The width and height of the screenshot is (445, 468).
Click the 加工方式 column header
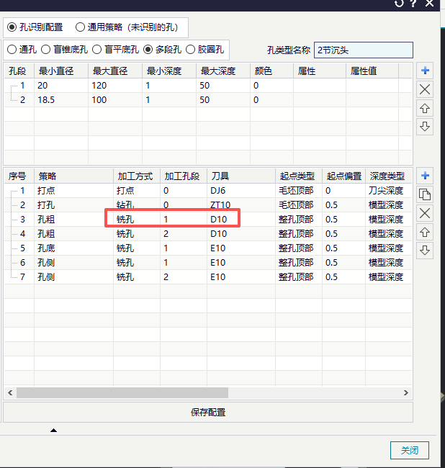pos(137,176)
